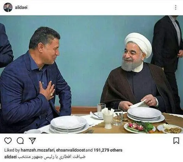This screenshot has width=183, height=162.
Task: Open alidaei profile picture avatar
Action: coord(8,7)
